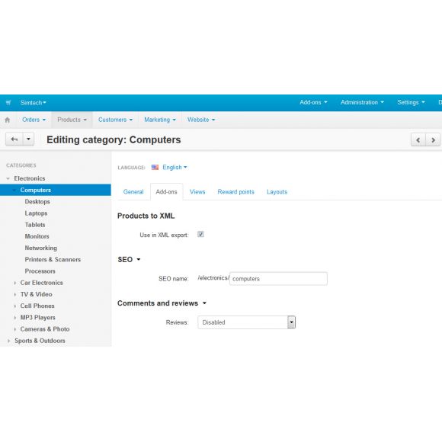The height and width of the screenshot is (442, 442).
Task: Open the Website menu
Action: pos(201,120)
